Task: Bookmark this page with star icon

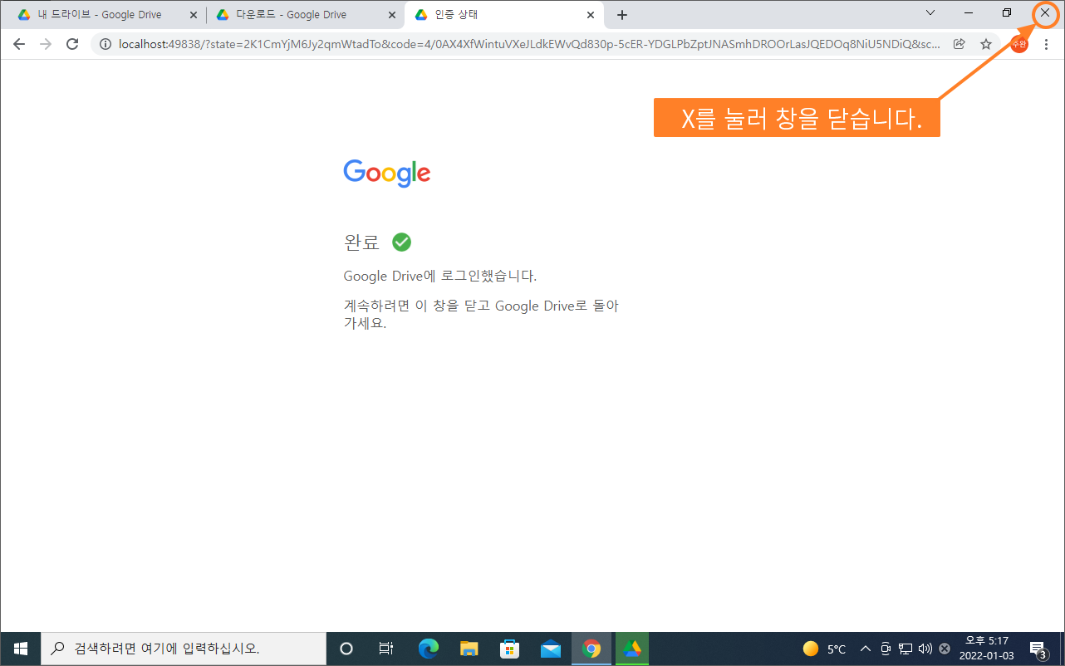Action: tap(986, 44)
